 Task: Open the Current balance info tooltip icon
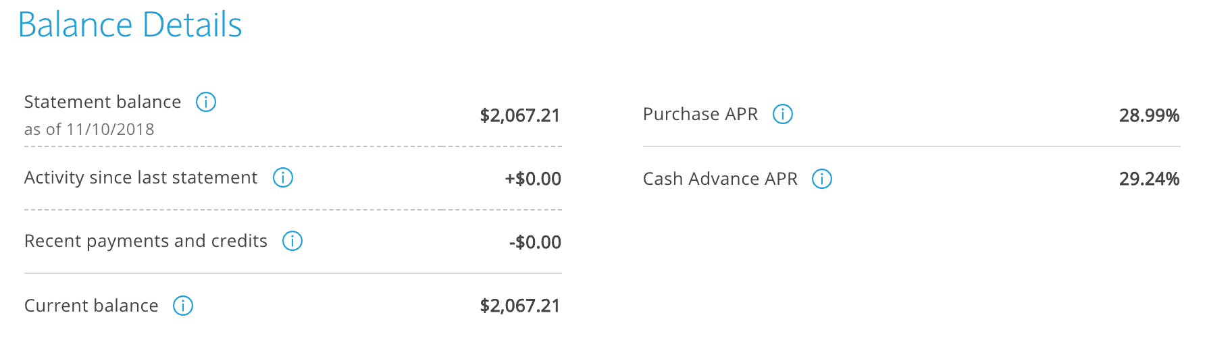(183, 306)
